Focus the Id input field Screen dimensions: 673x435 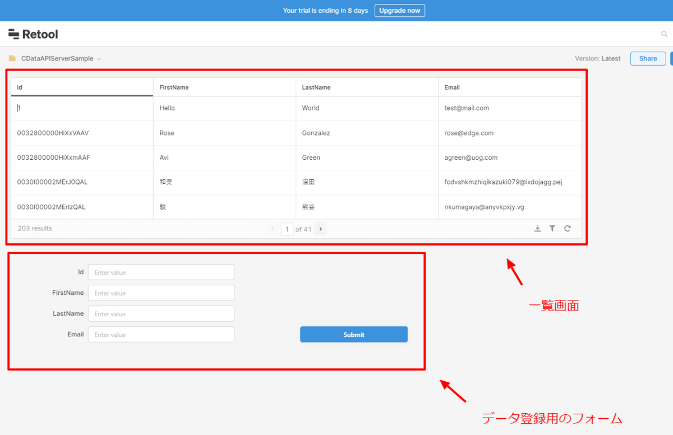pyautogui.click(x=161, y=272)
